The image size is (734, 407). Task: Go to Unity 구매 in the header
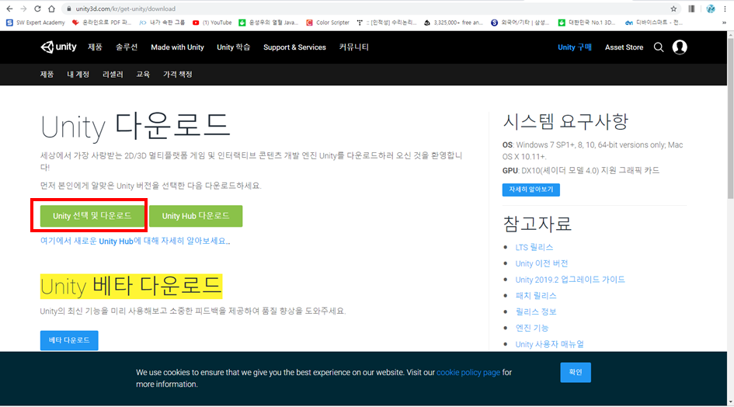click(x=575, y=47)
